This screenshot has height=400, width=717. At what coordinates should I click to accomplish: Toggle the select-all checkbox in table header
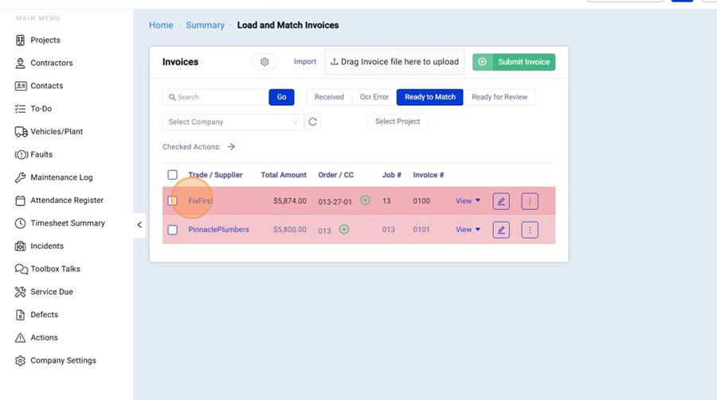click(172, 175)
